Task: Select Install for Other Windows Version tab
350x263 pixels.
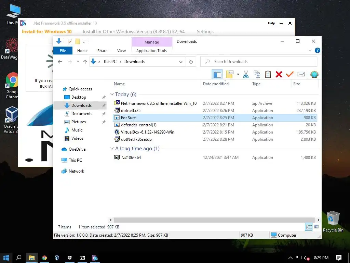Action: click(134, 32)
